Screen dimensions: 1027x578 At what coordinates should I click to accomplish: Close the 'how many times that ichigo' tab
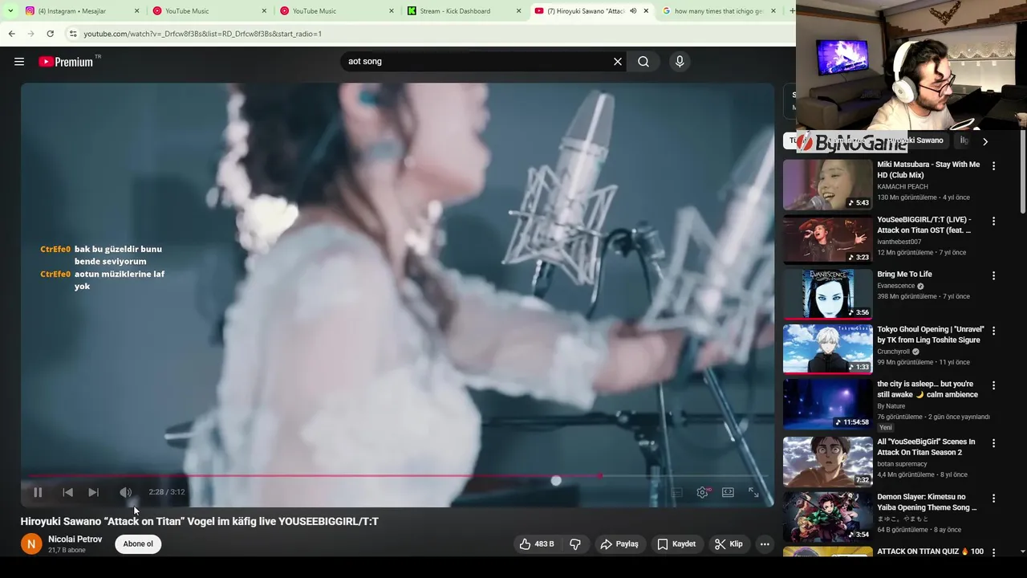click(x=773, y=11)
